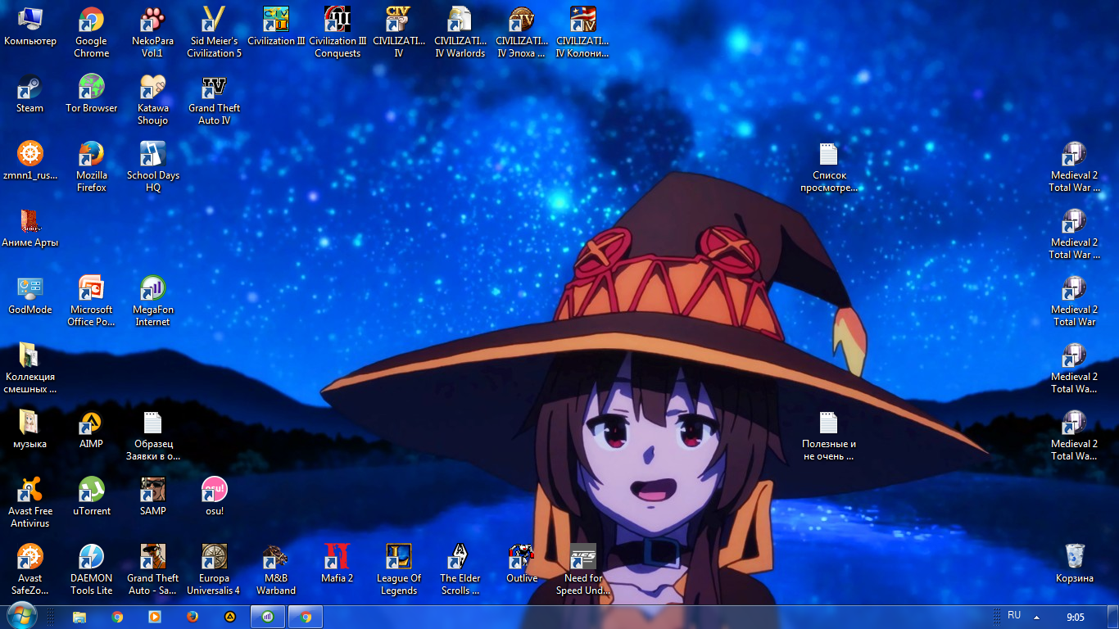Select the AIMP desktop shortcut
The image size is (1119, 629).
point(91,430)
